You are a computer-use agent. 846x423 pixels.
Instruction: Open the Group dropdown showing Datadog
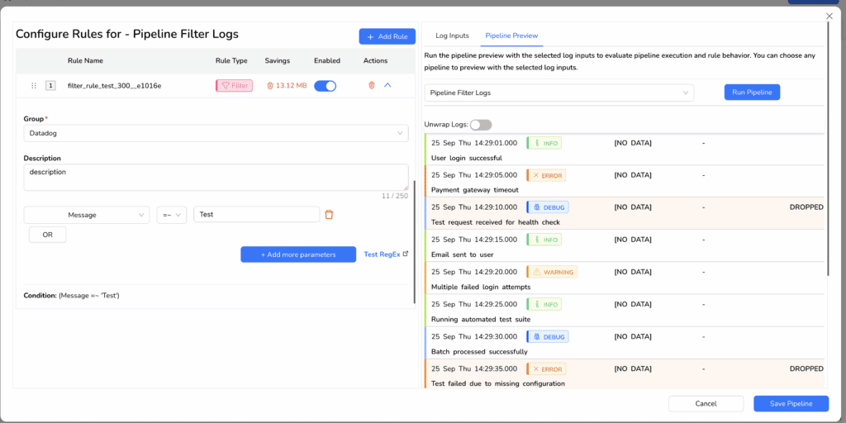216,133
